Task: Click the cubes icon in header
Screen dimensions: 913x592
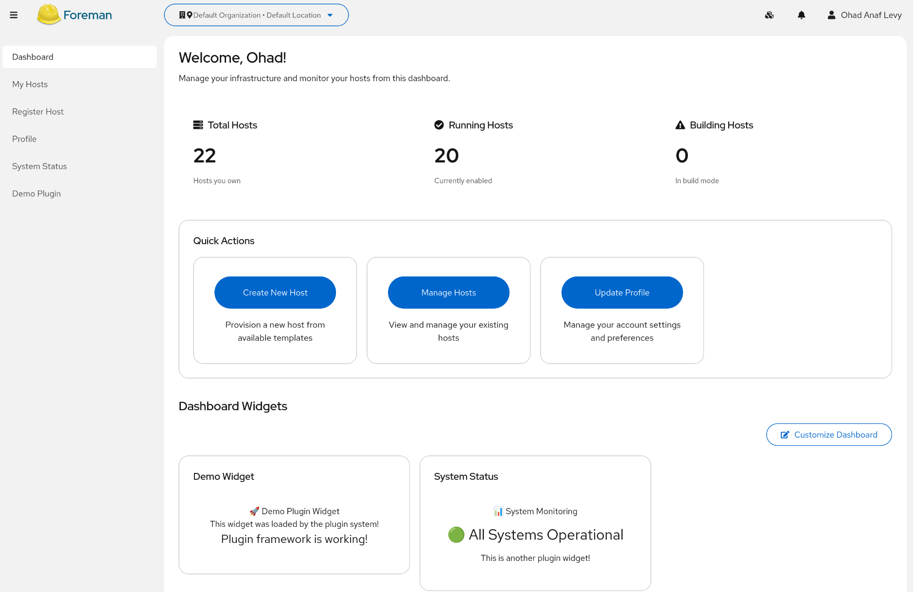Action: coord(769,15)
